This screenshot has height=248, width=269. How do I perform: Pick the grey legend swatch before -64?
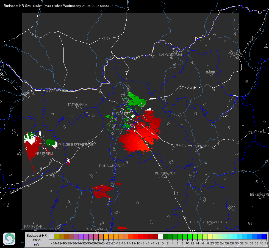tap(51, 236)
